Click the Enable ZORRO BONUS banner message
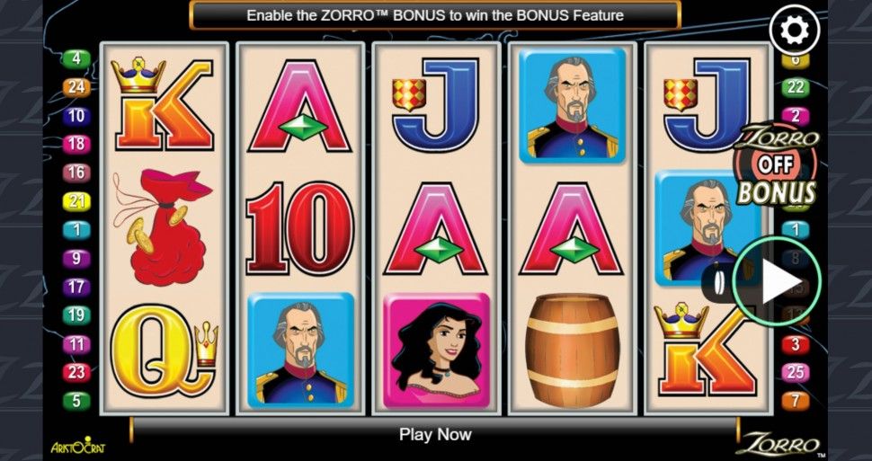This screenshot has height=461, width=872. (435, 15)
